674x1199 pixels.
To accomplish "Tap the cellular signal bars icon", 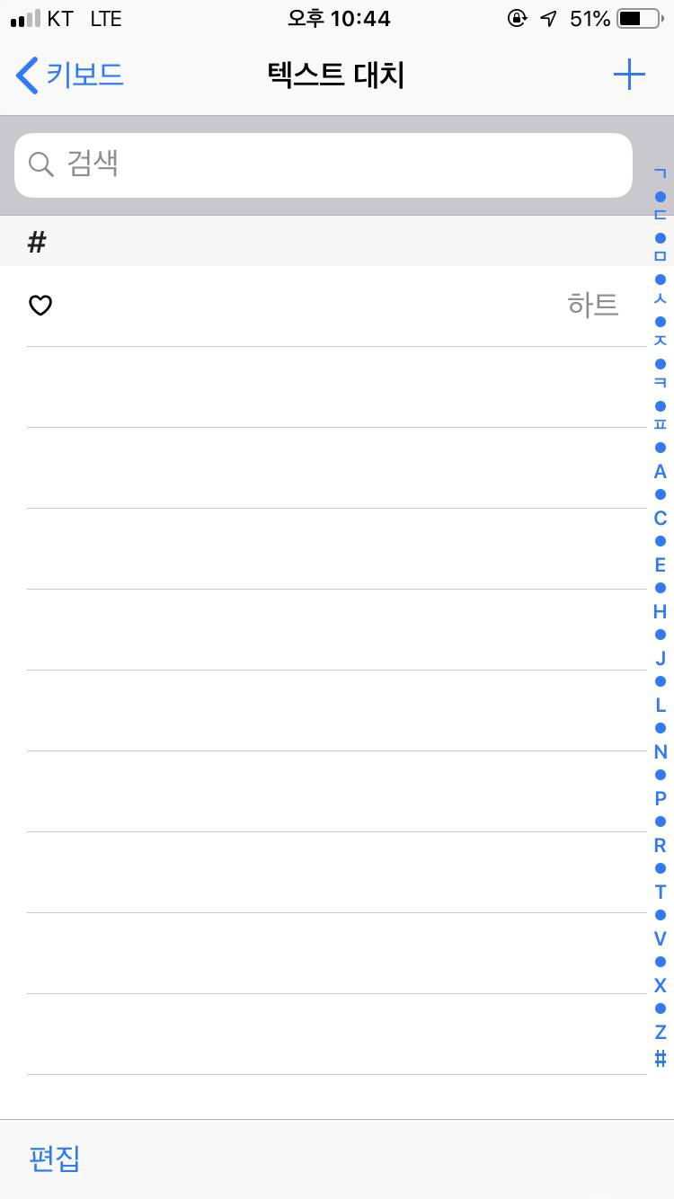I will point(25,18).
